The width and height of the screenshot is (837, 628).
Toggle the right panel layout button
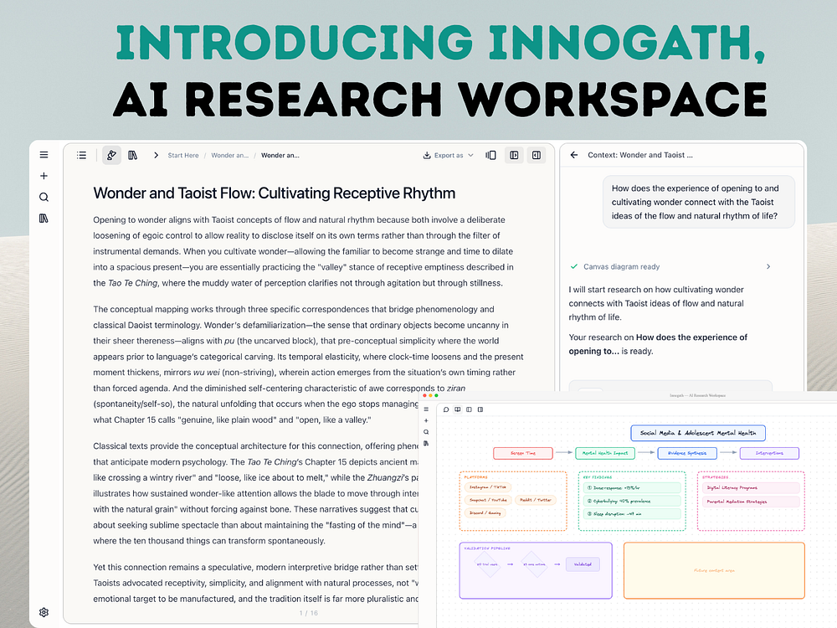click(537, 155)
